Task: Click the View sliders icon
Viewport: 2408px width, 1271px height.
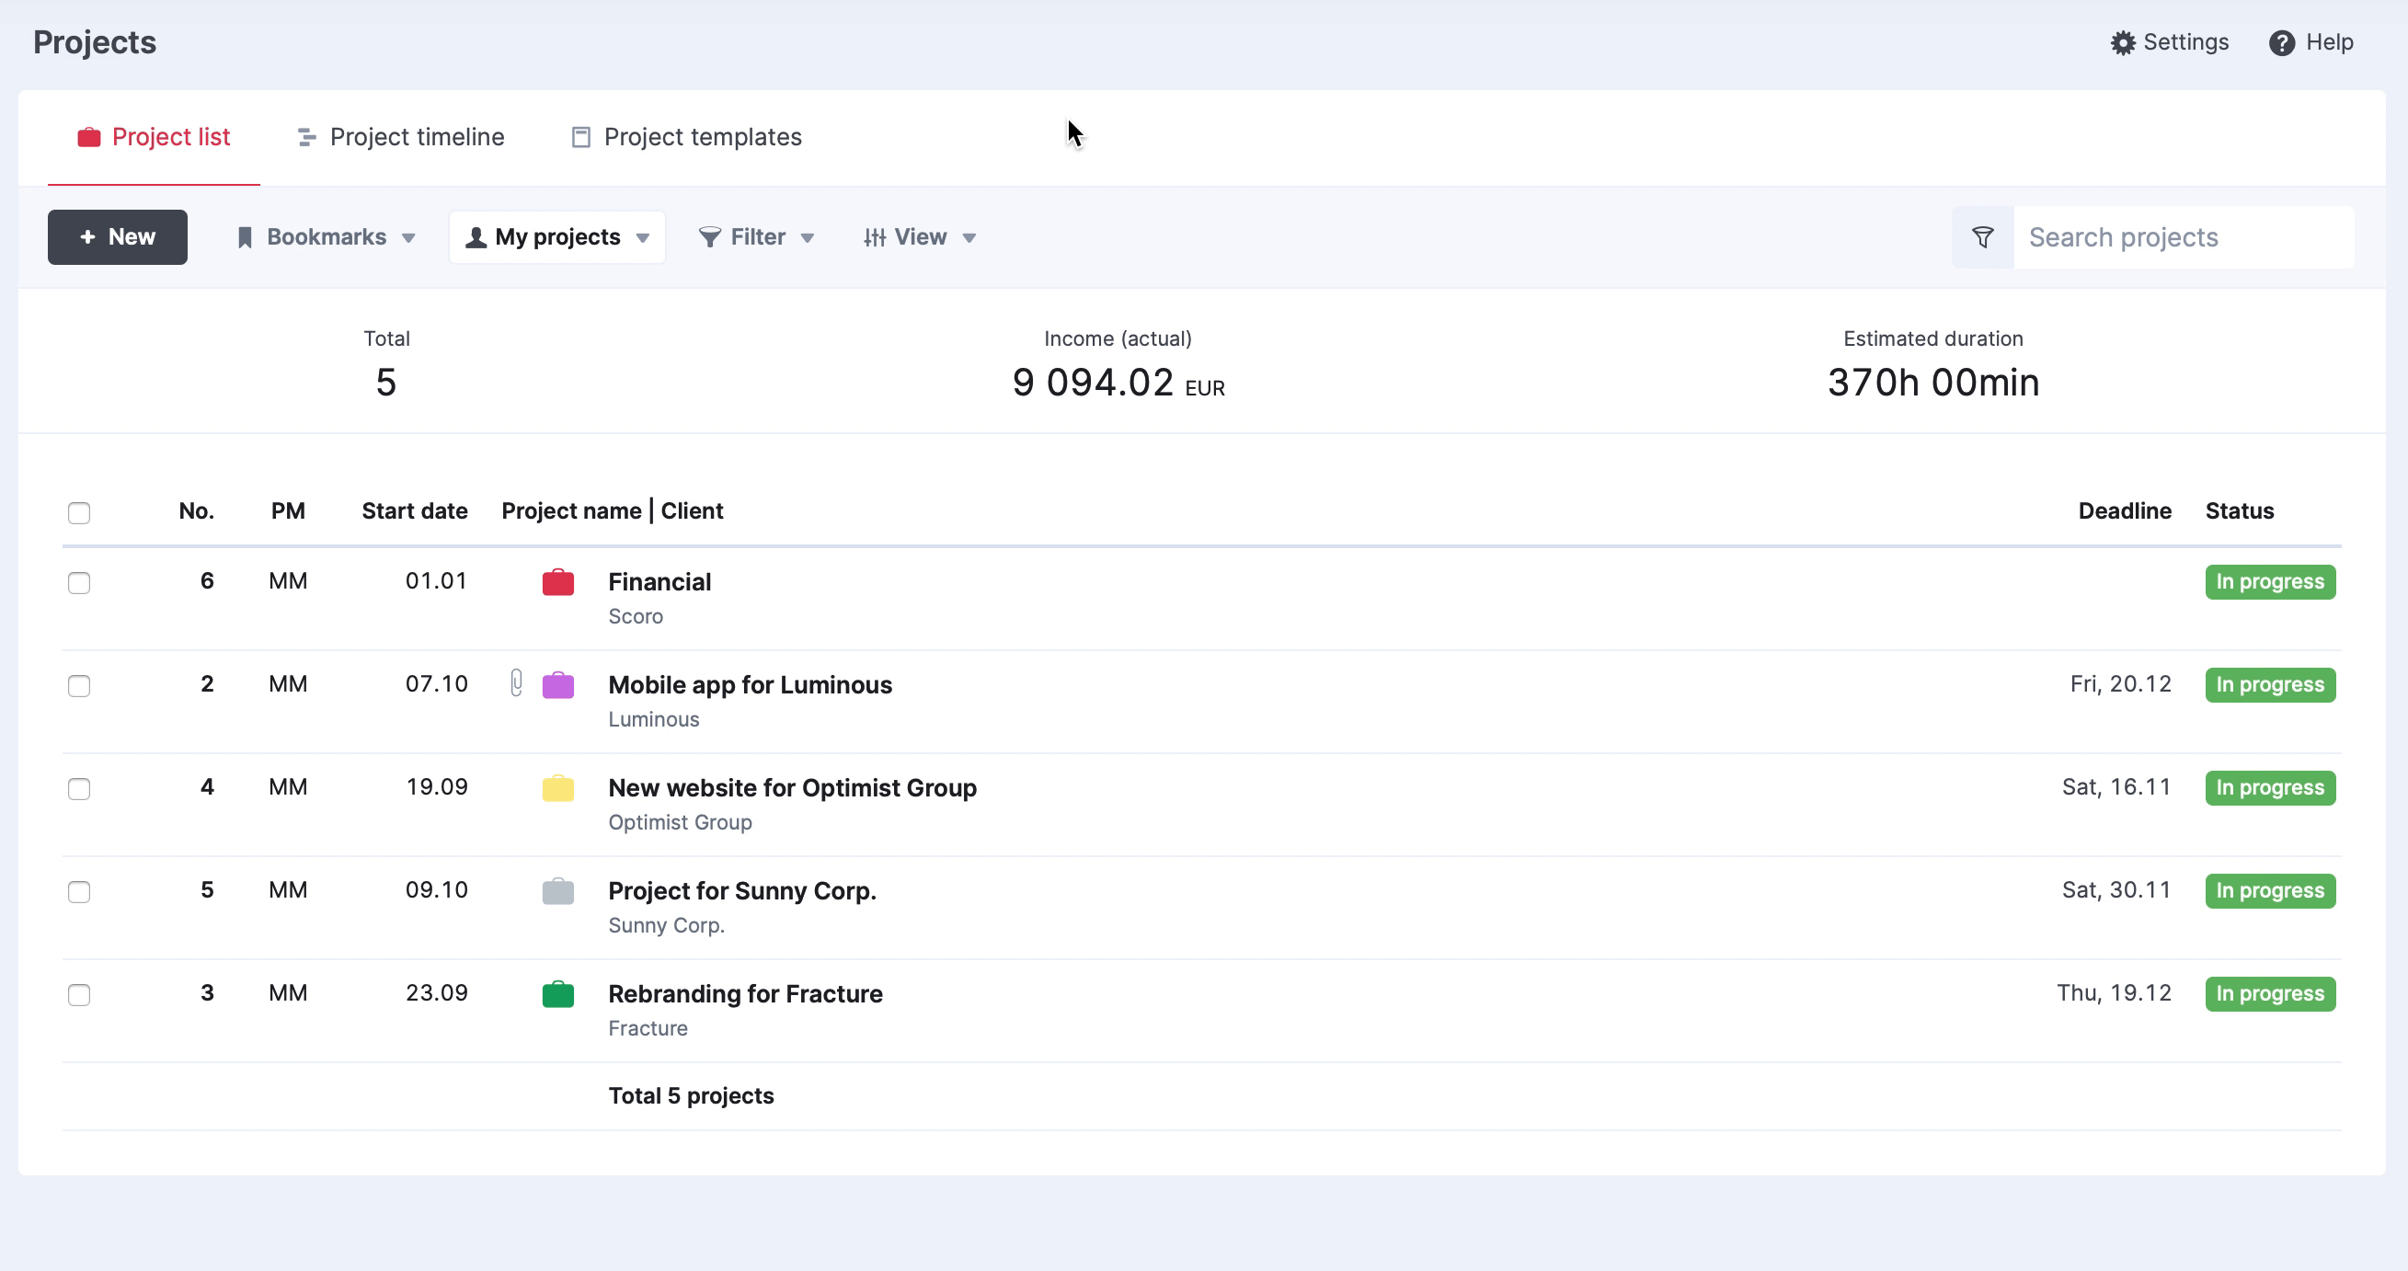Action: point(875,237)
